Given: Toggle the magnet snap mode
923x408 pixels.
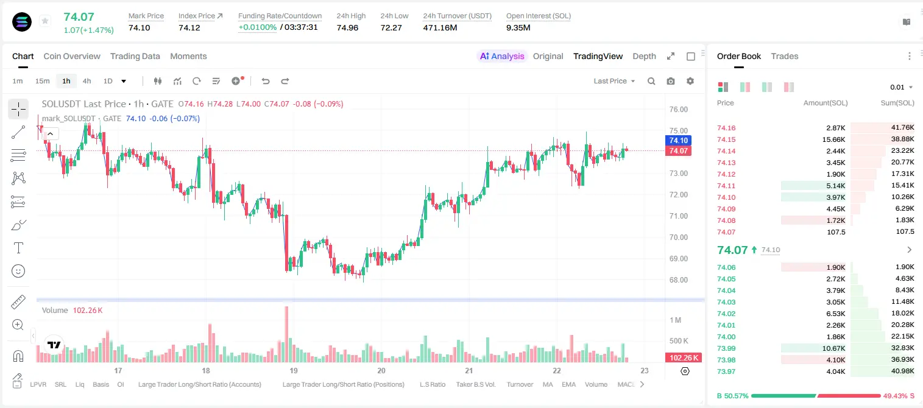Looking at the screenshot, I should pyautogui.click(x=18, y=356).
